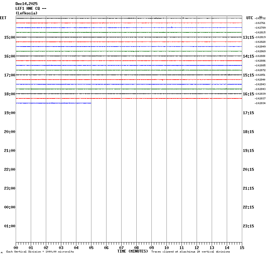Viewport: 267px width, 256px height.
Task: Select the 01:00 EET hour label
Action: [9, 226]
